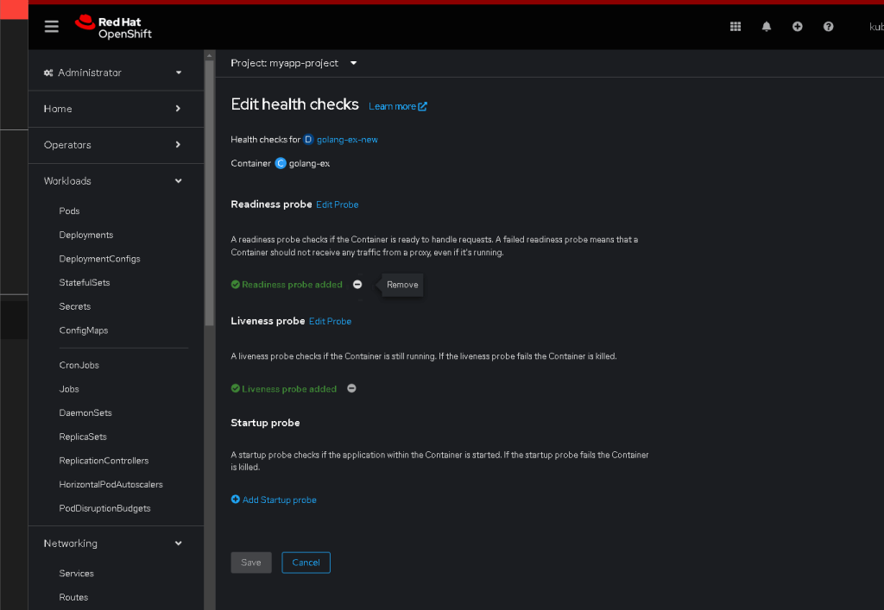Remove the Readiness probe via minus icon
Image resolution: width=884 pixels, height=610 pixels.
pyautogui.click(x=357, y=285)
